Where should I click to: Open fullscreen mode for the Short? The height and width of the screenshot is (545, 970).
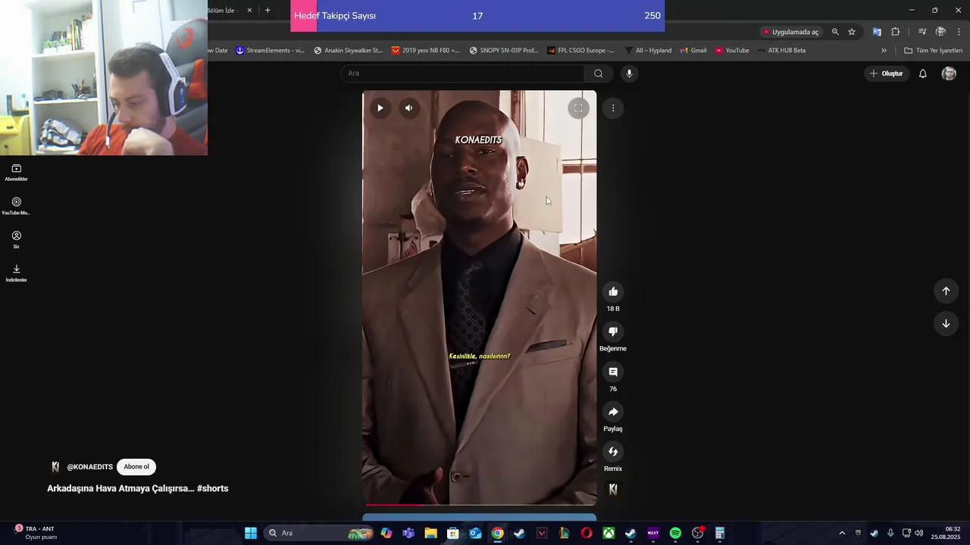point(578,108)
